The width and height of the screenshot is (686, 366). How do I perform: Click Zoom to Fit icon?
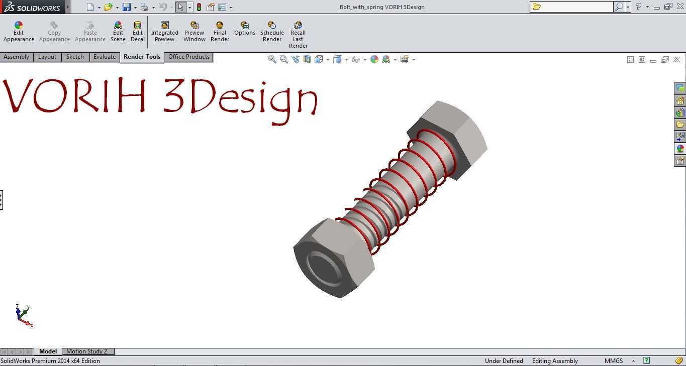pyautogui.click(x=272, y=59)
